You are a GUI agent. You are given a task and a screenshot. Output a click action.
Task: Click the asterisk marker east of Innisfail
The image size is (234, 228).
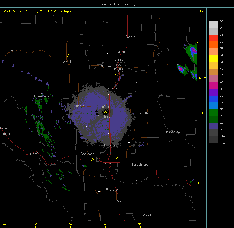(x=136, y=82)
